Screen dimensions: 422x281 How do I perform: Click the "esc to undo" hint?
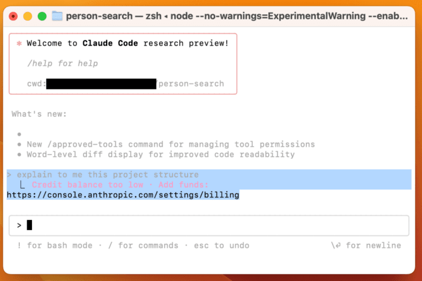click(x=221, y=245)
